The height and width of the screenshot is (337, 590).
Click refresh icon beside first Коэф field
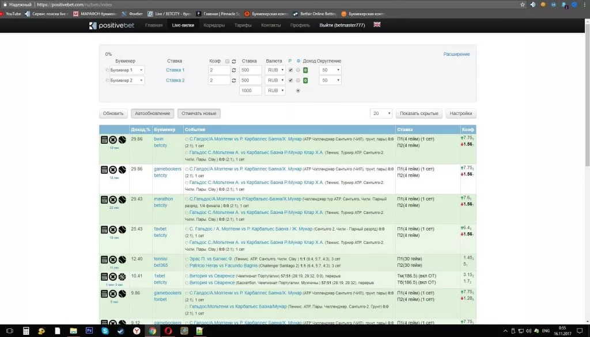tap(234, 70)
